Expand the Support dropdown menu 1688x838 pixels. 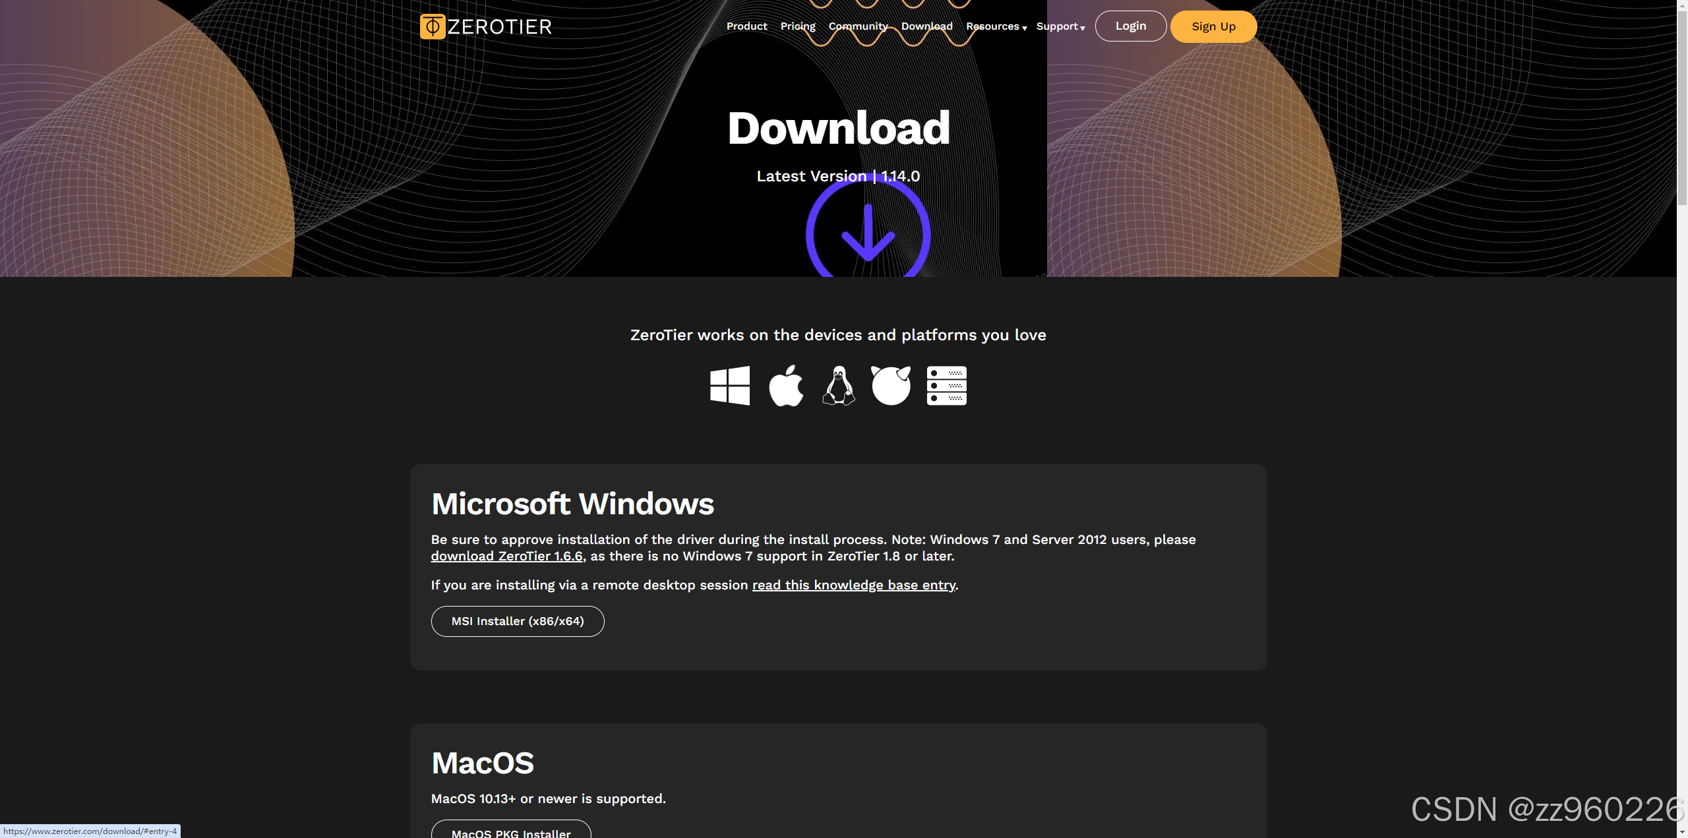(1060, 26)
